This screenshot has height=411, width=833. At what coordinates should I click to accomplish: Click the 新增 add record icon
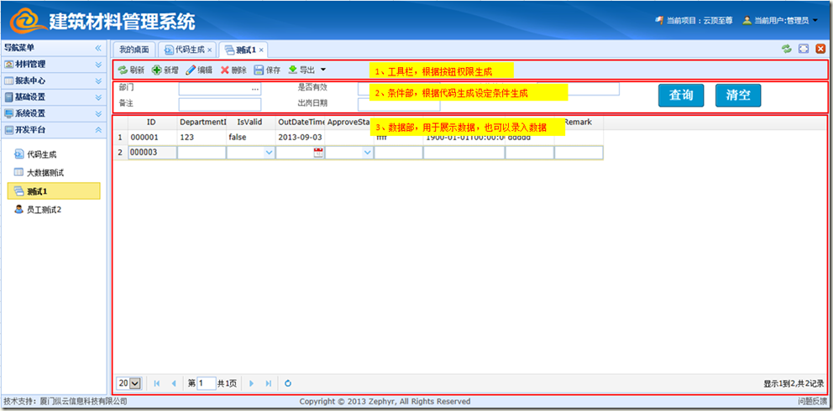(x=157, y=70)
